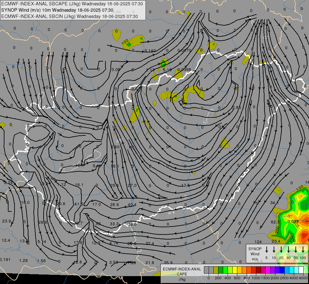Click the 35.9 value on map
Screen dimensions: 309x284
click(x=168, y=263)
